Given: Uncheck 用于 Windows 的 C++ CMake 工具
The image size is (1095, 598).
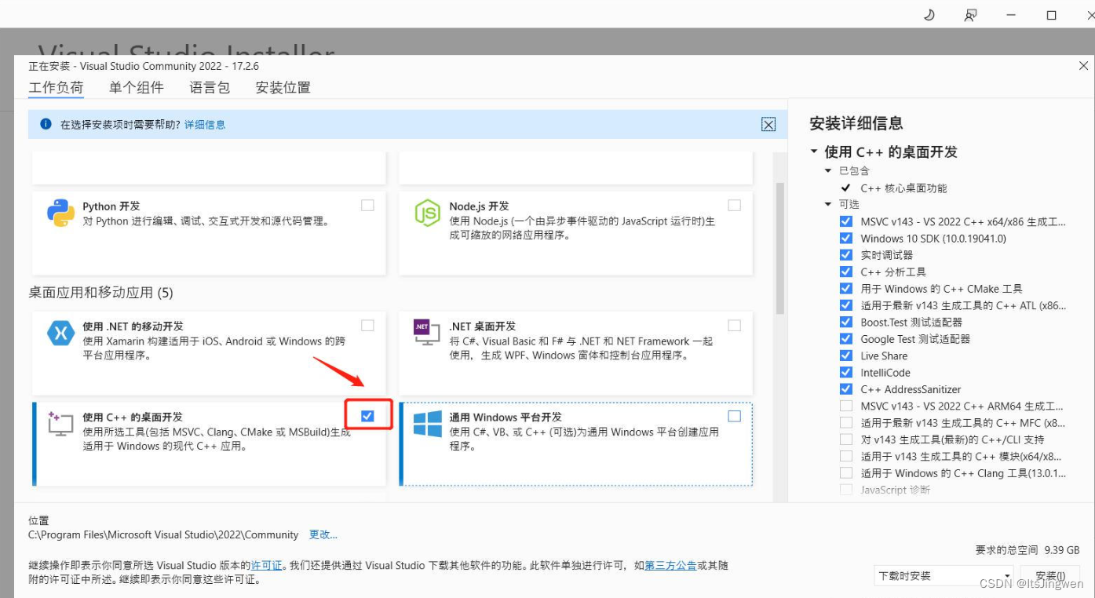Looking at the screenshot, I should (x=845, y=288).
